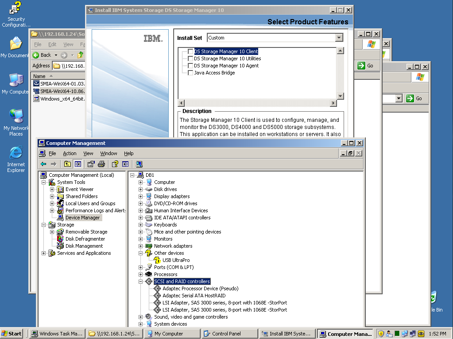
Task: Enable DS Storage Manager 10 Utilities checkbox
Action: tap(190, 58)
